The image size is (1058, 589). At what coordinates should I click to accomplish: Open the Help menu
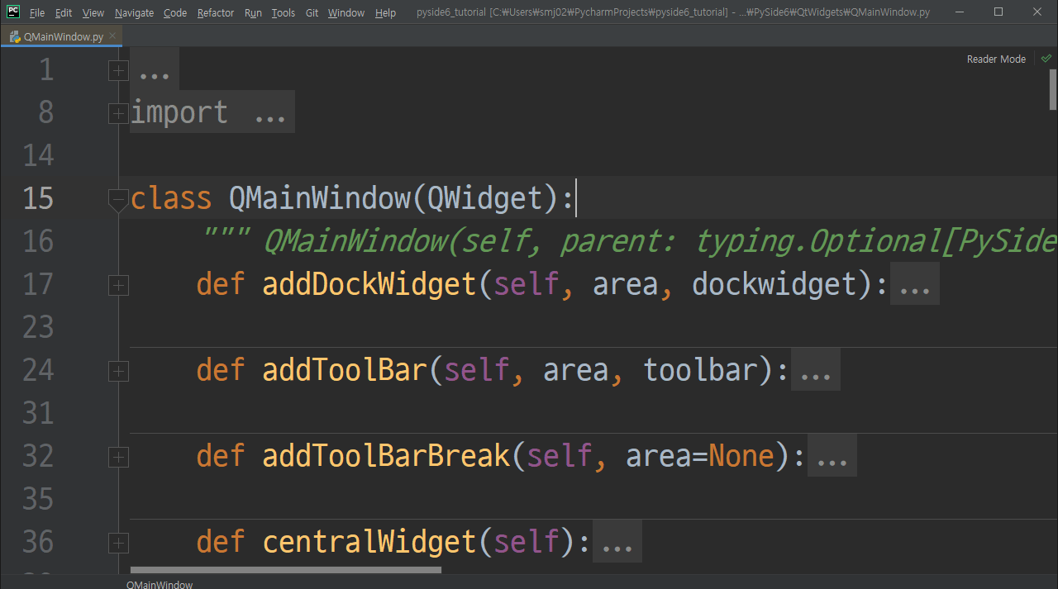point(385,12)
